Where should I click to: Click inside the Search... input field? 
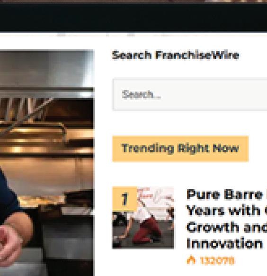pos(190,95)
